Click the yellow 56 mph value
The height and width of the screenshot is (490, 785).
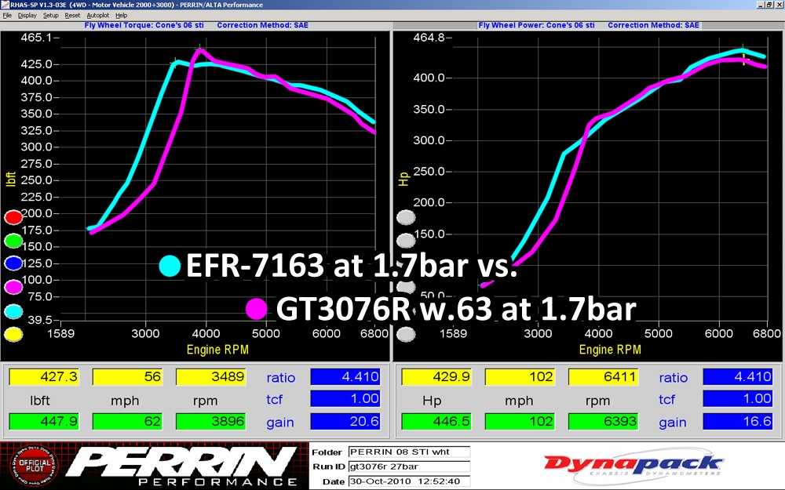(x=127, y=376)
